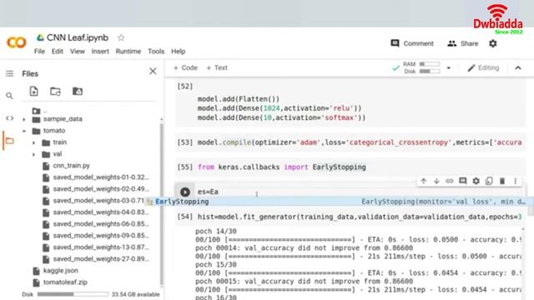Open the Tools menu
Screen dimensions: 534x300
[156, 52]
